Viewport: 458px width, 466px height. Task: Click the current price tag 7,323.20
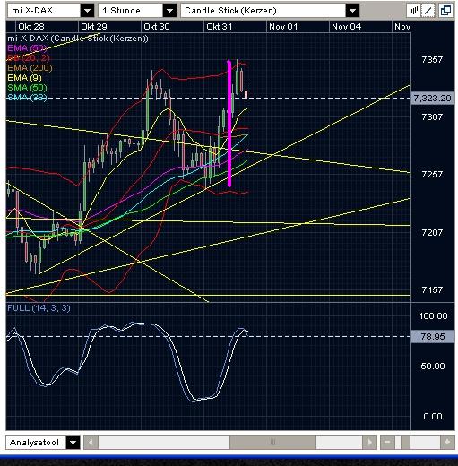pyautogui.click(x=432, y=98)
